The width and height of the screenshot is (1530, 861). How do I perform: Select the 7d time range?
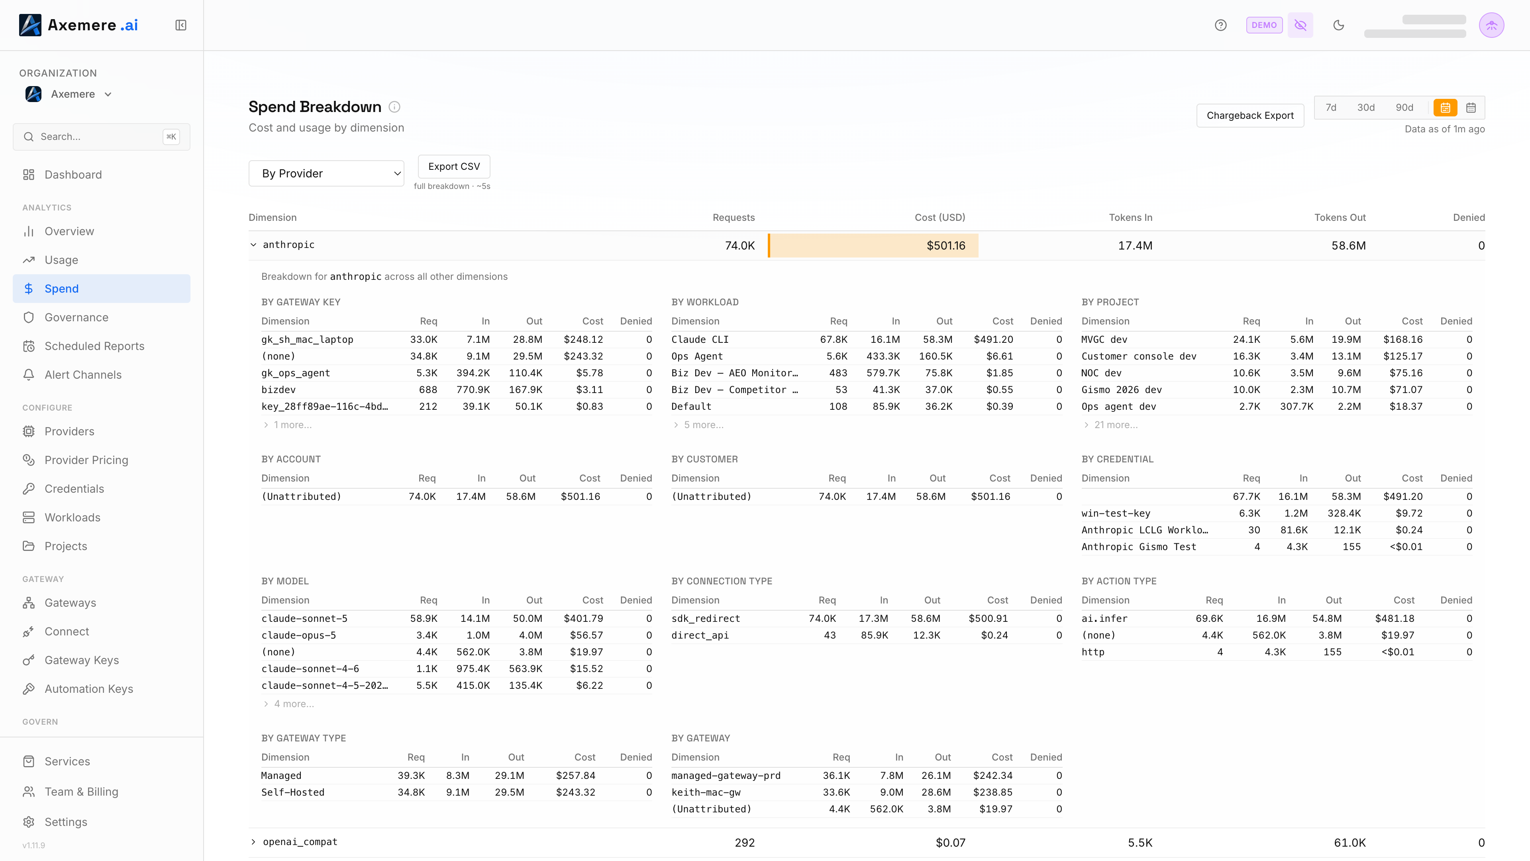pyautogui.click(x=1331, y=108)
